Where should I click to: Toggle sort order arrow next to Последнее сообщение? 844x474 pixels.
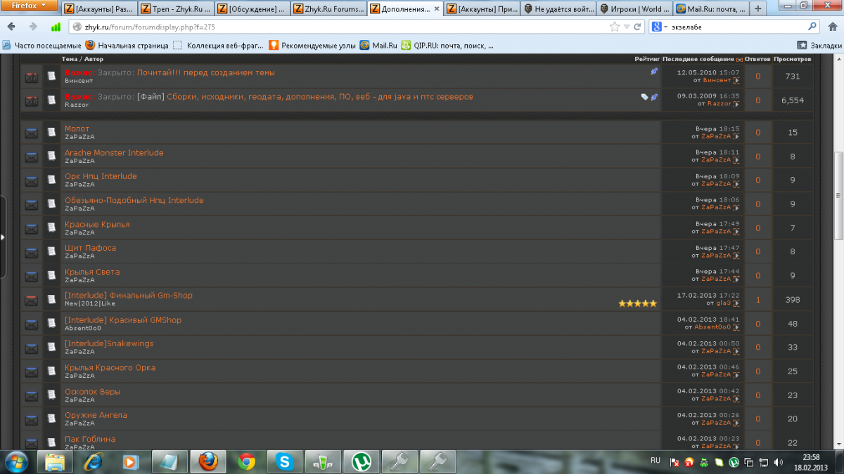[x=739, y=60]
